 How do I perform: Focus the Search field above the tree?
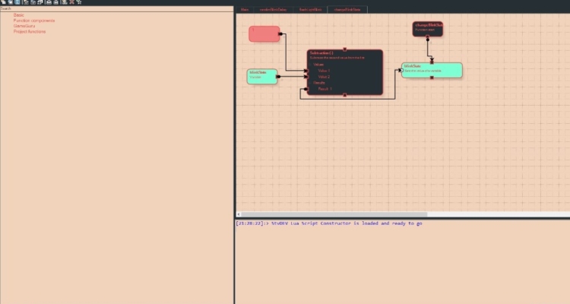coord(117,8)
